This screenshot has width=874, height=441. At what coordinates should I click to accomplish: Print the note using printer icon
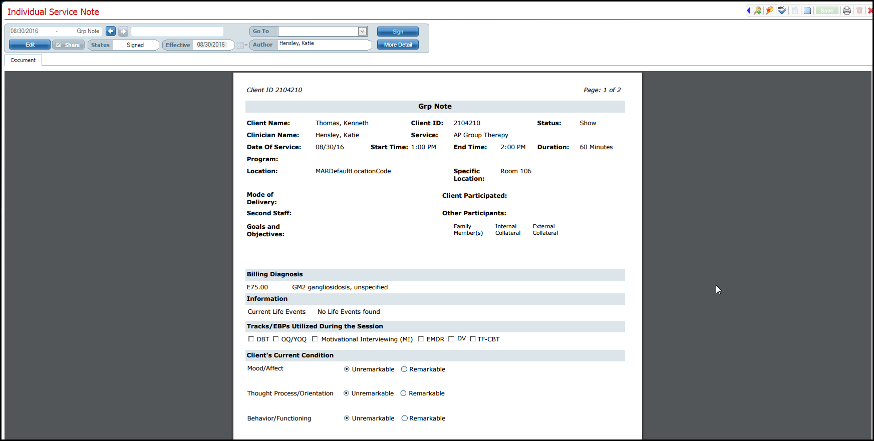pos(847,11)
